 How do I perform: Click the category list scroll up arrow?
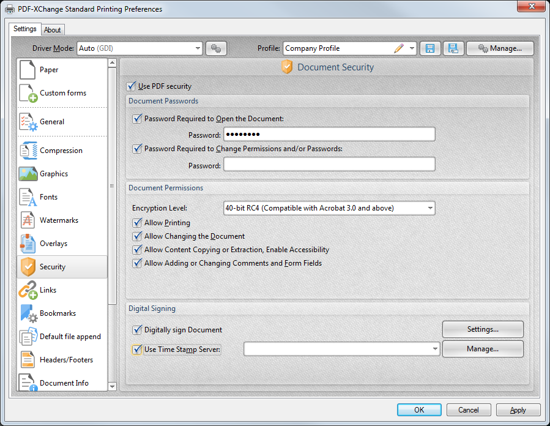112,63
